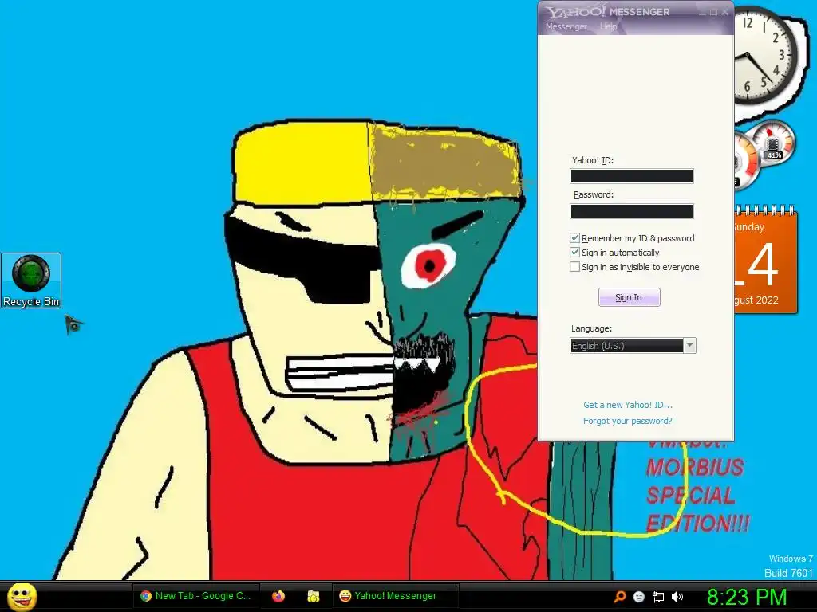This screenshot has width=817, height=612.
Task: Click the CPU meter gadget showing 41%
Action: point(773,142)
